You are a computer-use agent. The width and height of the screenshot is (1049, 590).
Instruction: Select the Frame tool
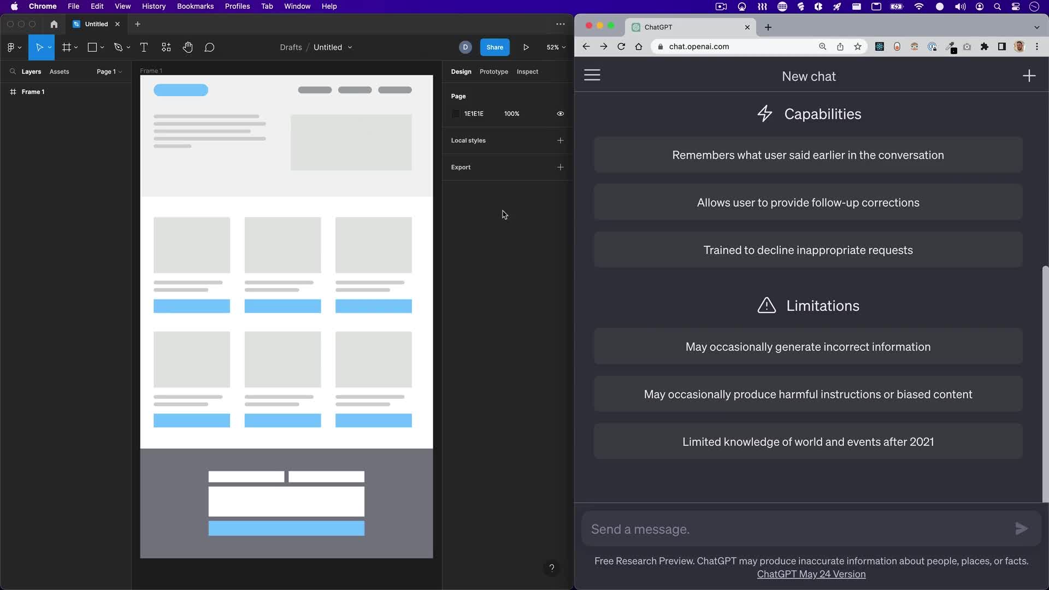[x=66, y=48]
